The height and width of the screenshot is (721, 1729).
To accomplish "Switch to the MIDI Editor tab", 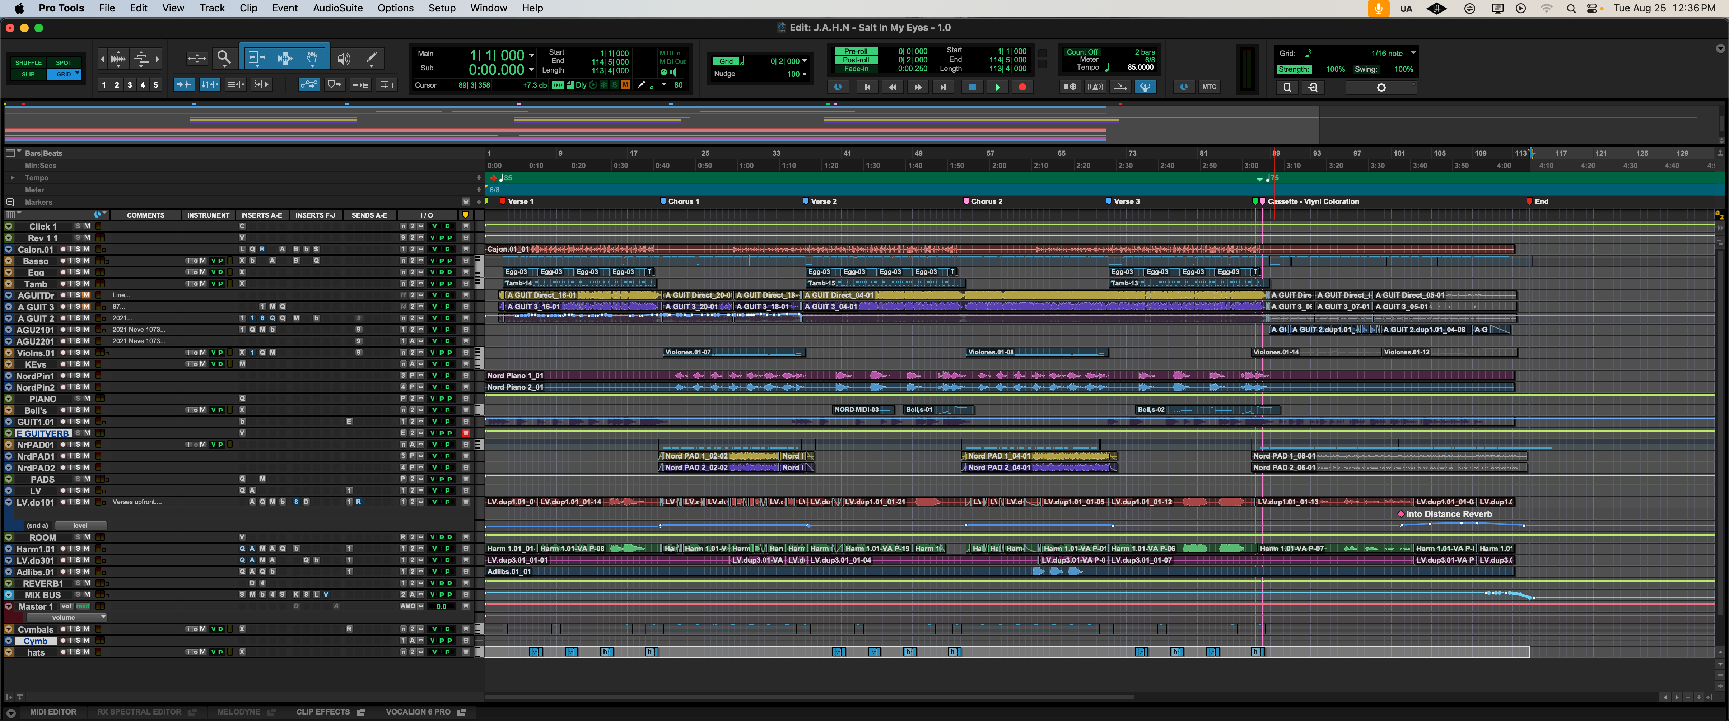I will [x=53, y=712].
